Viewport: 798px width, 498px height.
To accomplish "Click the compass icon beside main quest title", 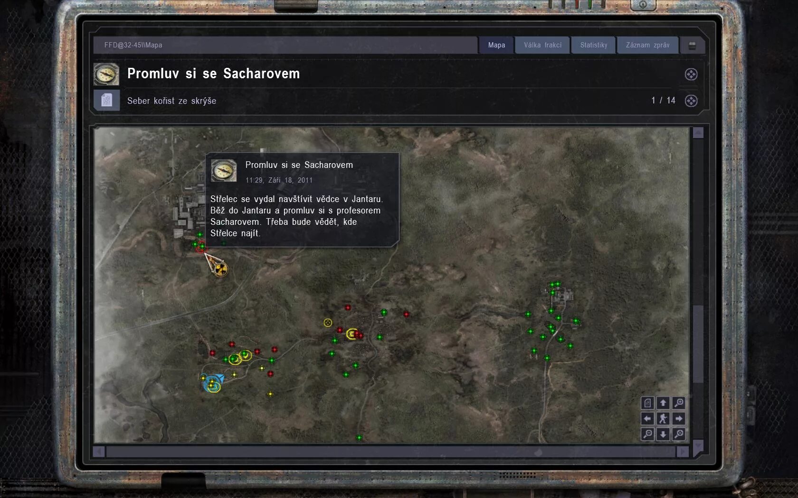I will point(106,74).
